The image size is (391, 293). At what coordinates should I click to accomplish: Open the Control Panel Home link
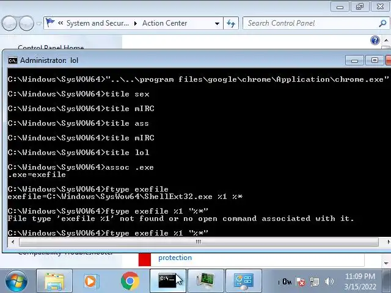click(x=51, y=47)
